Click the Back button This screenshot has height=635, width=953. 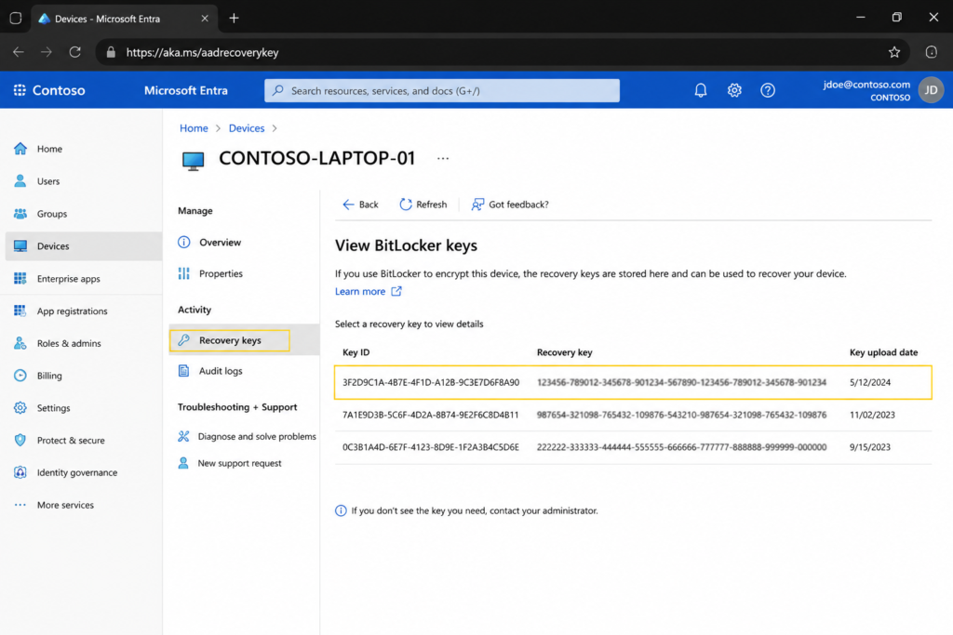click(360, 205)
